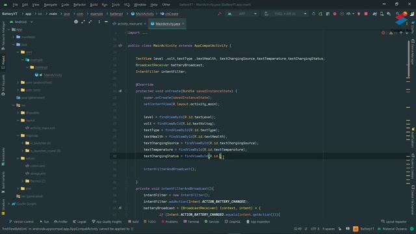Fold the import block in editor
Image resolution: width=416 pixels, height=234 pixels.
click(x=127, y=32)
